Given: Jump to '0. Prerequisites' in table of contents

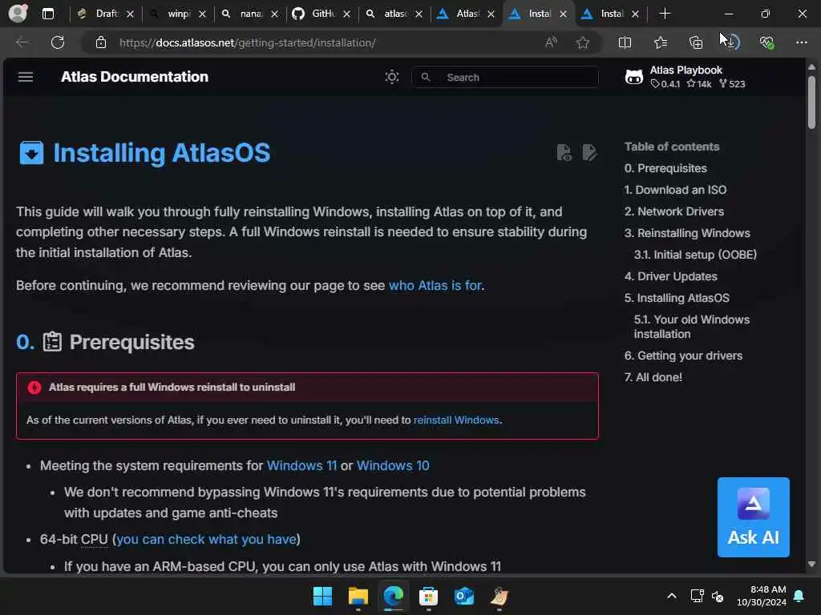Looking at the screenshot, I should [x=665, y=168].
